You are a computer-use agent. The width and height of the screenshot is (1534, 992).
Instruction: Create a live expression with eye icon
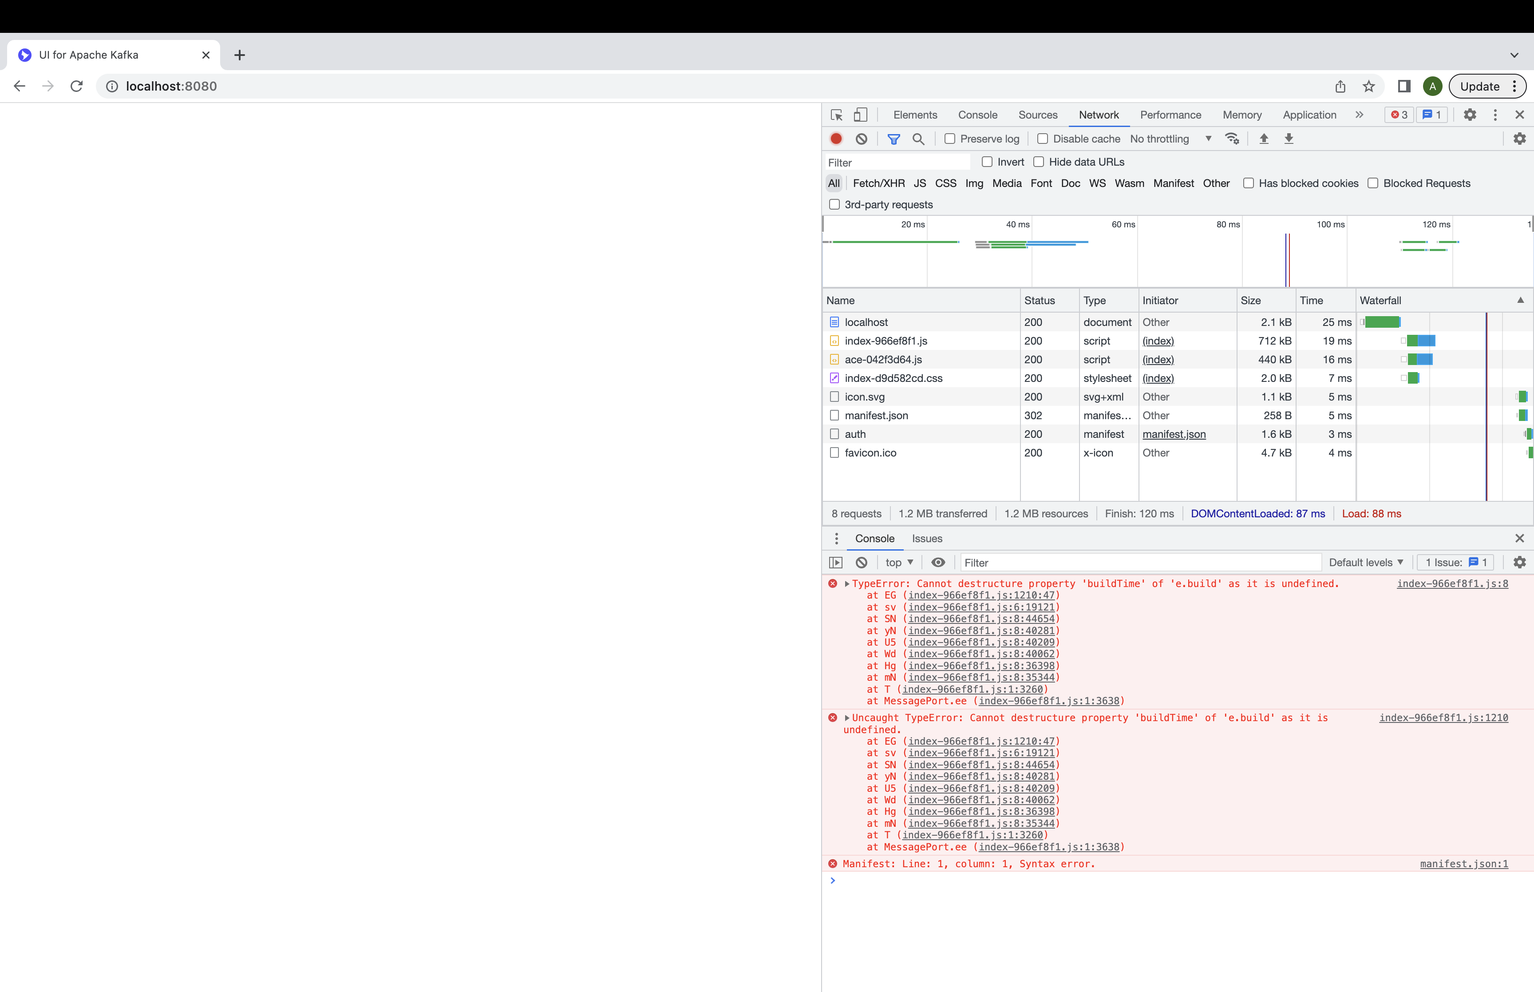coord(938,562)
